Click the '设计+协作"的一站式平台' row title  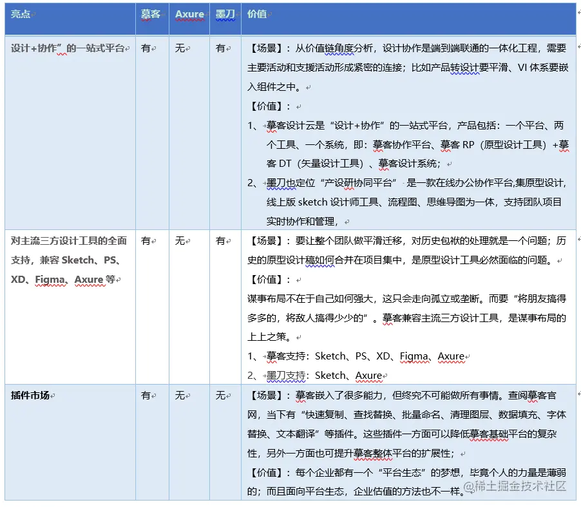point(68,48)
